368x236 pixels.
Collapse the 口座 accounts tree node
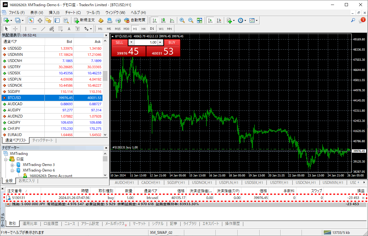pos(6,159)
